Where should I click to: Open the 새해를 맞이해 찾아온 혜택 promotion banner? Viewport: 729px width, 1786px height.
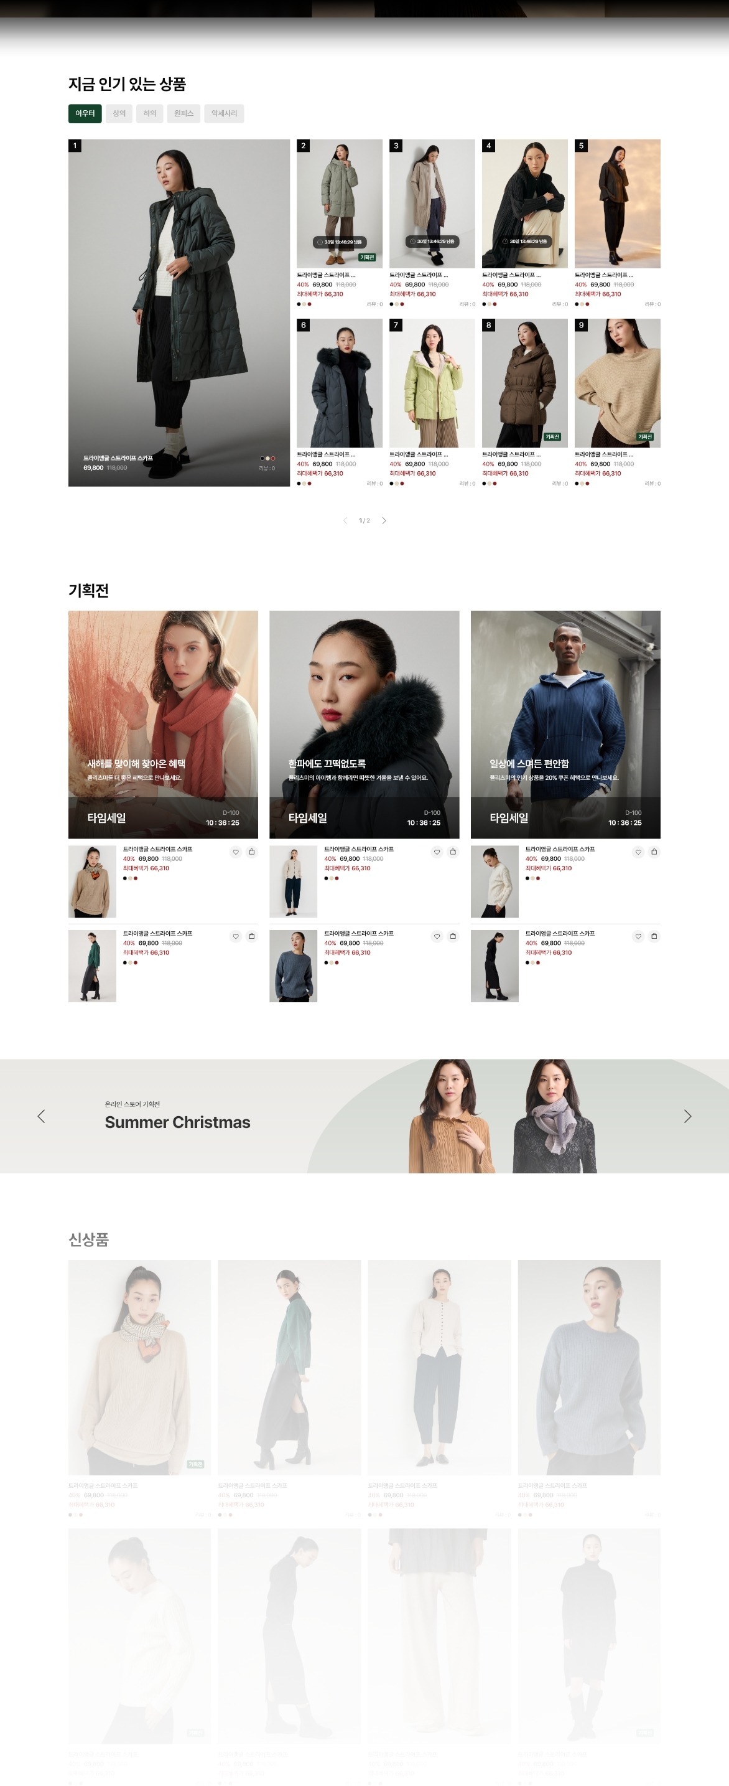[163, 725]
